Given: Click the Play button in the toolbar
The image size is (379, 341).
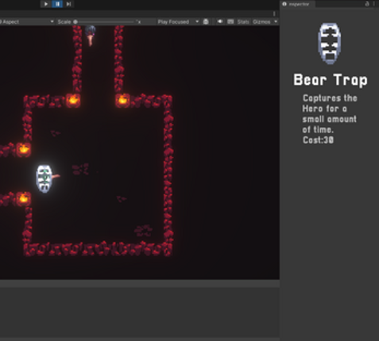Looking at the screenshot, I should click(46, 4).
